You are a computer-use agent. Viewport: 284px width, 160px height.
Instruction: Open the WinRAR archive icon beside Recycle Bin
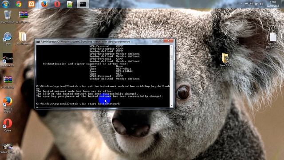[x=23, y=17]
